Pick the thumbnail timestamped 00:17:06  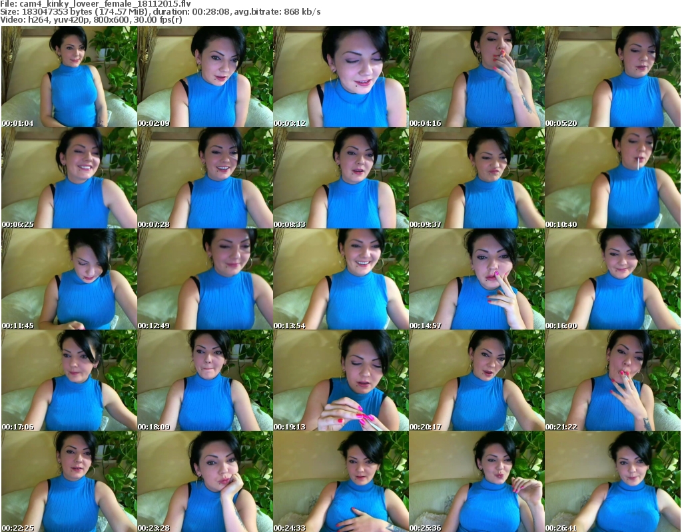pyautogui.click(x=69, y=381)
